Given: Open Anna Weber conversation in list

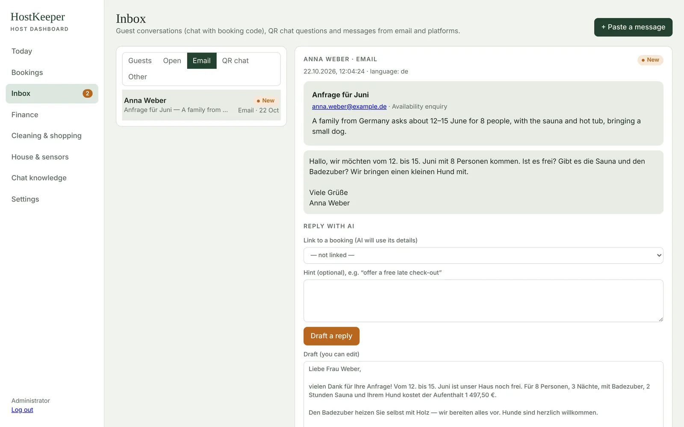Looking at the screenshot, I should pos(201,105).
